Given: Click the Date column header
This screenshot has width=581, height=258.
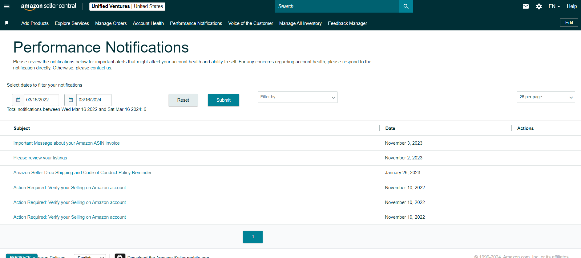Looking at the screenshot, I should (x=390, y=128).
